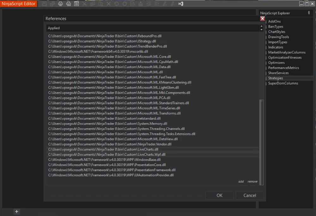Select the AddOns folder in NinjaScript Explorer
This screenshot has width=316, height=216.
coord(274,21)
